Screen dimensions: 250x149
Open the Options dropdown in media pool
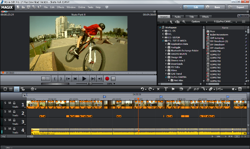pyautogui.click(x=197, y=22)
